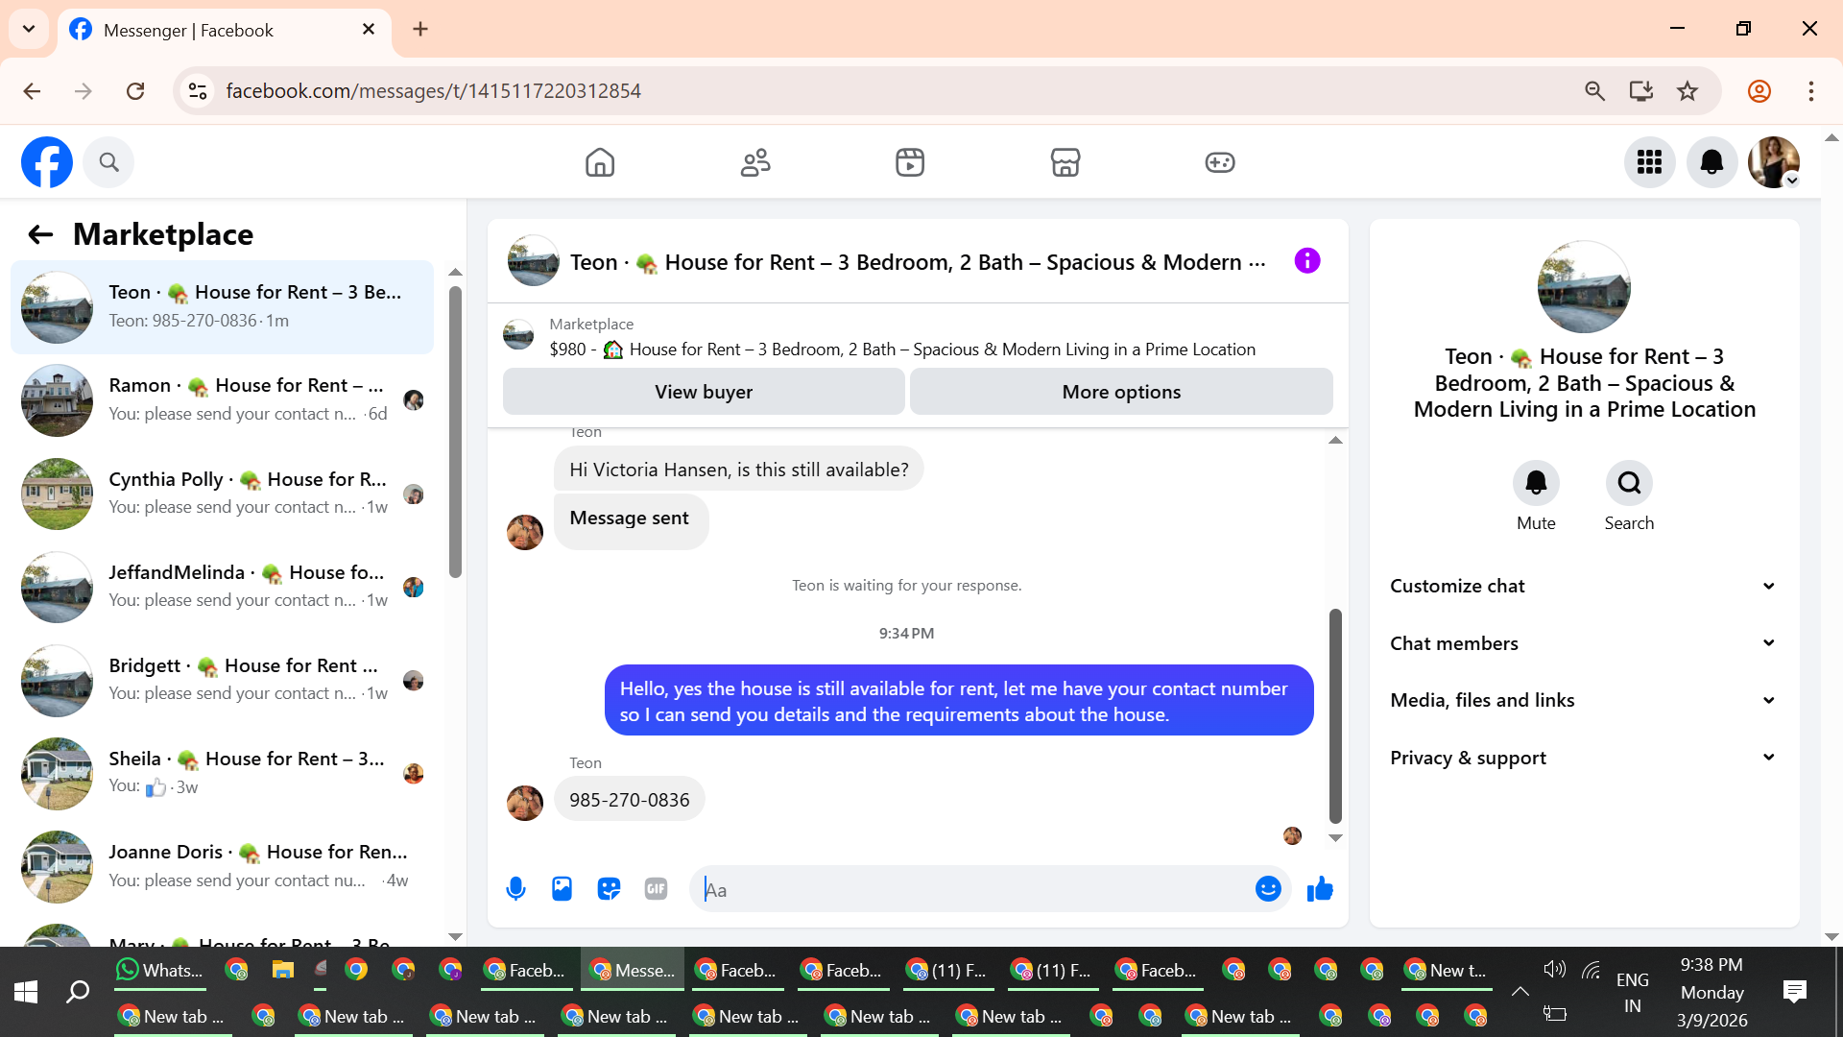This screenshot has width=1843, height=1037.
Task: Click the Aa message input field
Action: tap(969, 890)
